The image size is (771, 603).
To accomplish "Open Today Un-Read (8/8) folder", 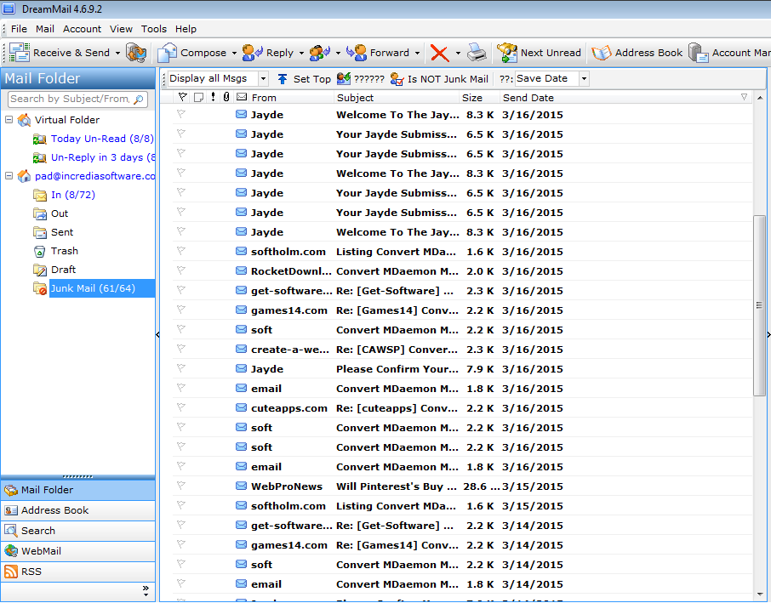I will pos(102,139).
